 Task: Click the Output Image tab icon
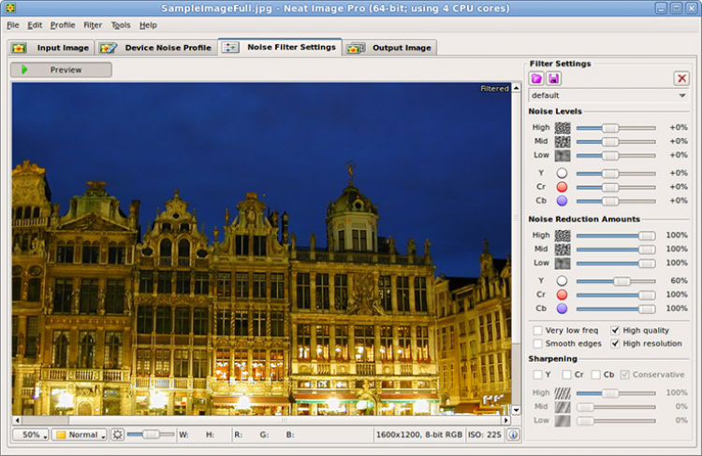point(356,48)
